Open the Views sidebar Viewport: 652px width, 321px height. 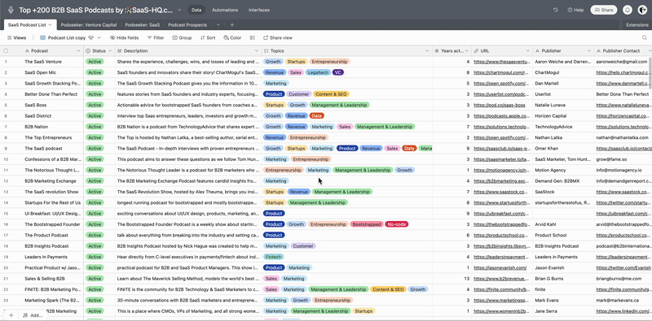[17, 37]
